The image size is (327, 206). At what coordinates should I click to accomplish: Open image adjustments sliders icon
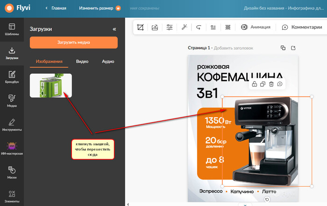click(170, 27)
